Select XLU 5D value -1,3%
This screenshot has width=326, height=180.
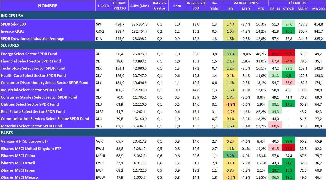230,104
